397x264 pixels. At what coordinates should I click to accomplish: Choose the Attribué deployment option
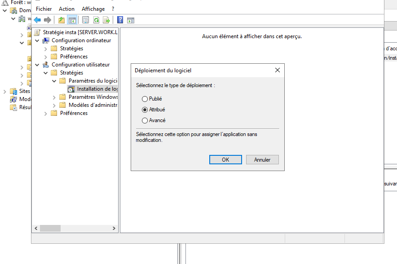tap(145, 110)
